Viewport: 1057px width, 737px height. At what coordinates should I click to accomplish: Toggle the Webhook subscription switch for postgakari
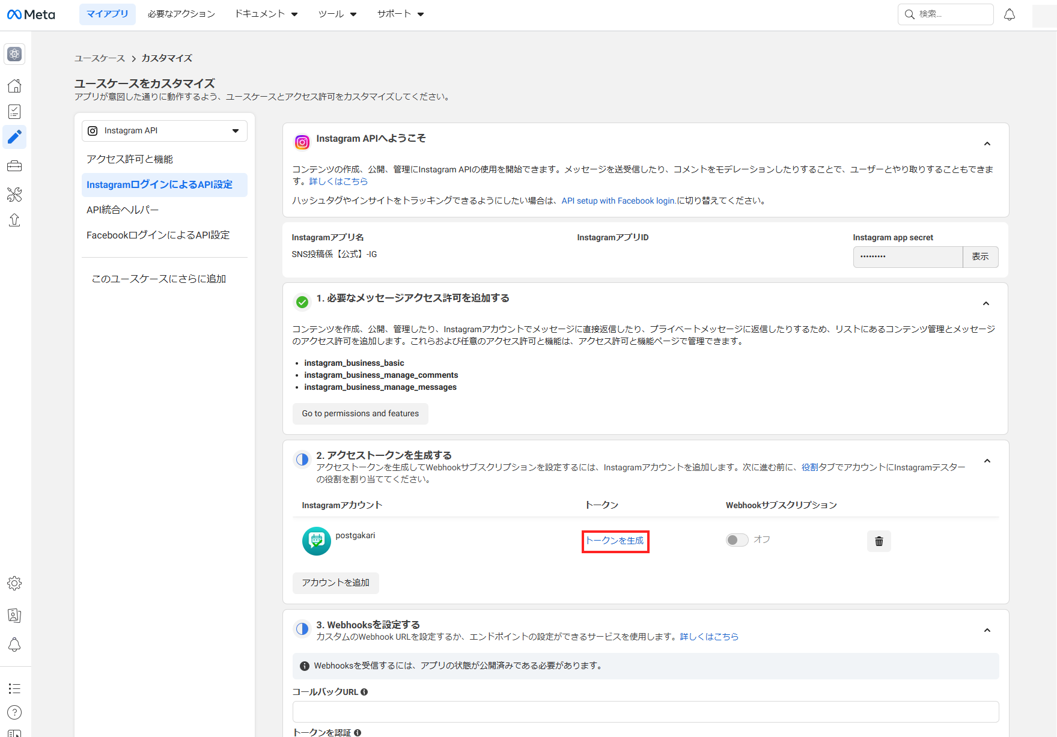point(737,540)
